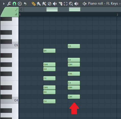
Task: Click the speaker icon beside Piano roll title
Action: point(85,4)
